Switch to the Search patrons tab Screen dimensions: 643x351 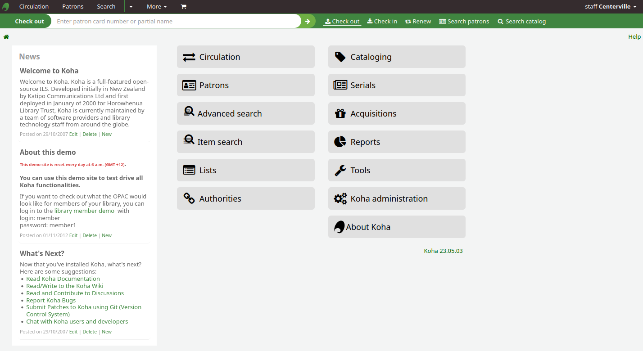pos(464,21)
